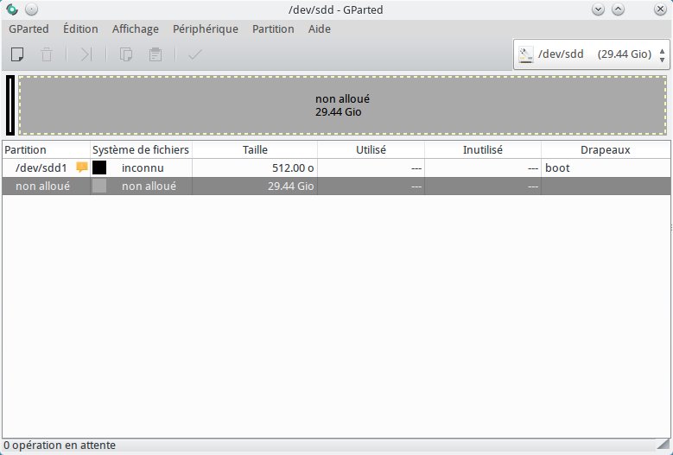Click the Partition column header

(47, 149)
